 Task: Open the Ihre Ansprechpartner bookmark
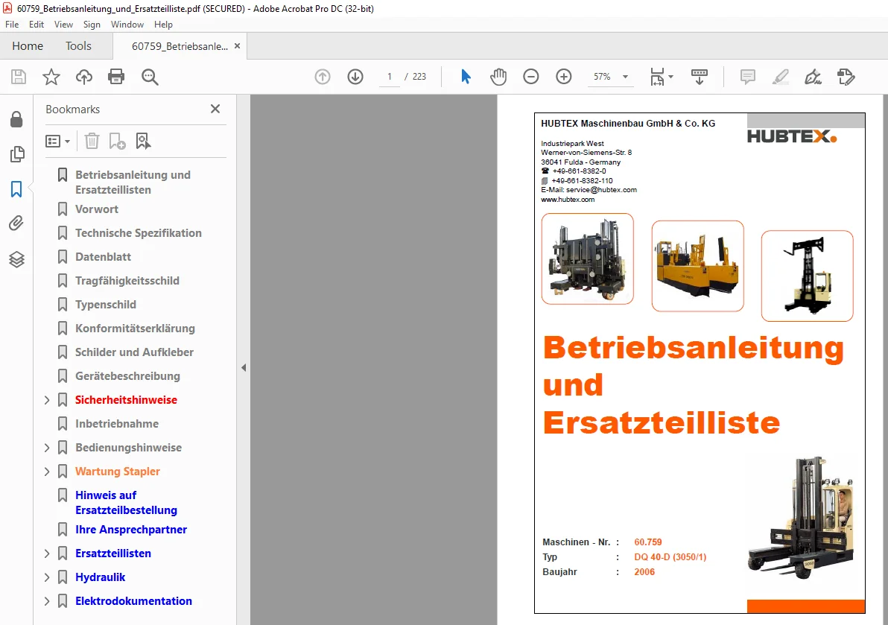[x=131, y=530]
